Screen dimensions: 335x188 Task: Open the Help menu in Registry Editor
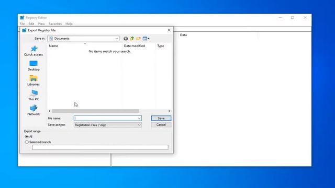pyautogui.click(x=69, y=24)
